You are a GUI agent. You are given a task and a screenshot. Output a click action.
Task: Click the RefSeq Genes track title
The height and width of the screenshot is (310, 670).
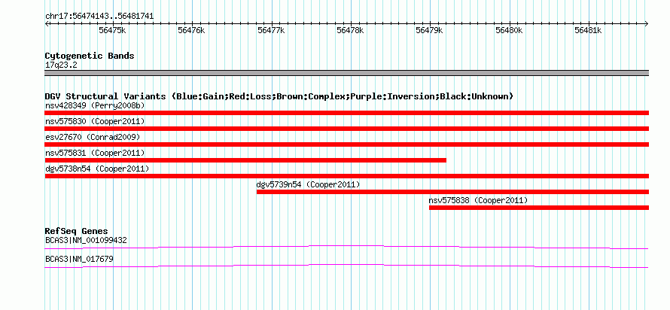coord(77,232)
